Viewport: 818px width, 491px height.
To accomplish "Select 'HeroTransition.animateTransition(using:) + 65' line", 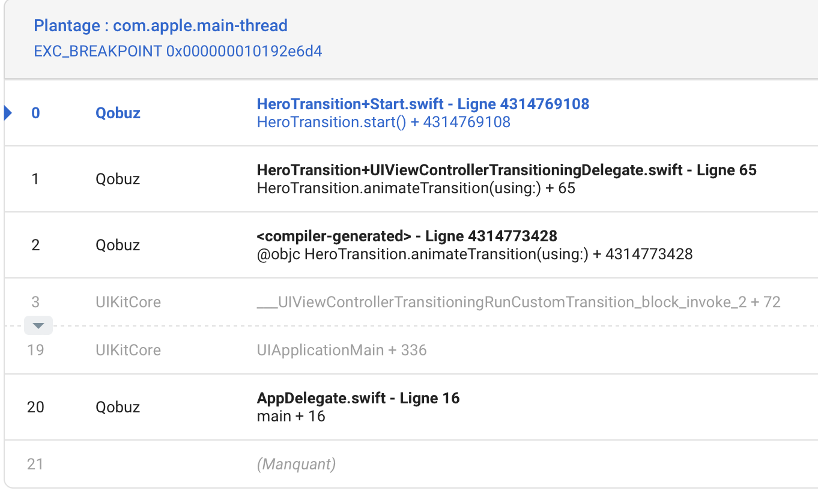I will (x=416, y=188).
